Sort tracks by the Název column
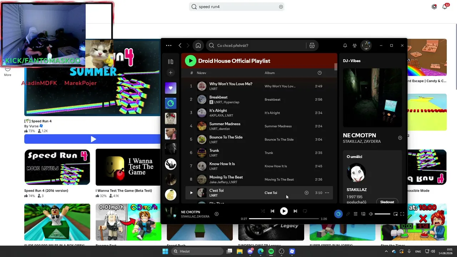The height and width of the screenshot is (257, 457). tap(201, 73)
